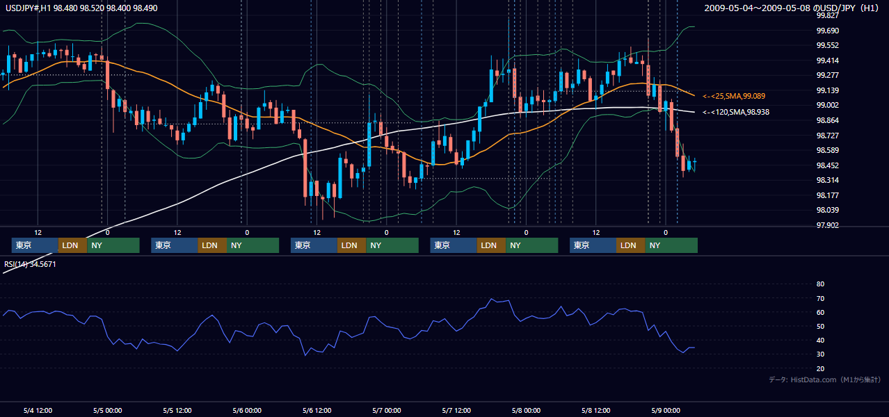Click the 98.314 price axis label

[827, 180]
